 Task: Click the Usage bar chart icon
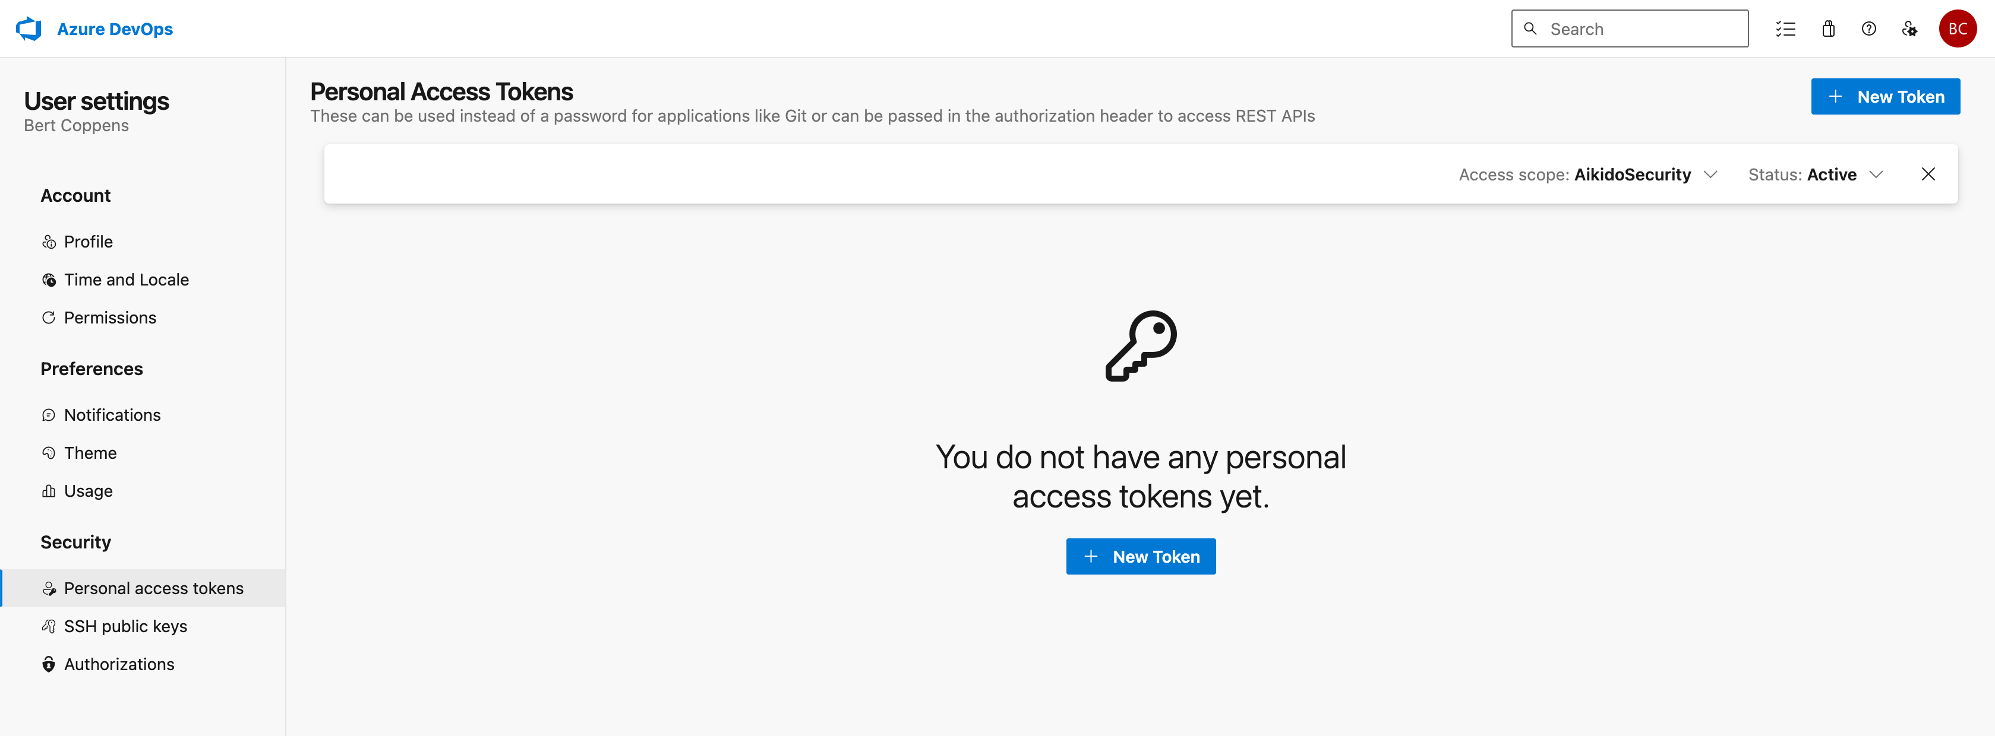tap(49, 491)
